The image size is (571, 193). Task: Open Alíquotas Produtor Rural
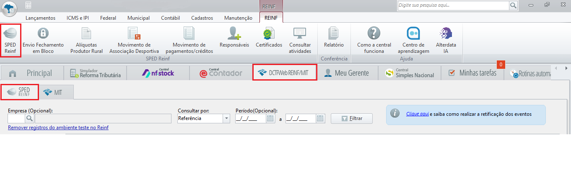point(86,41)
